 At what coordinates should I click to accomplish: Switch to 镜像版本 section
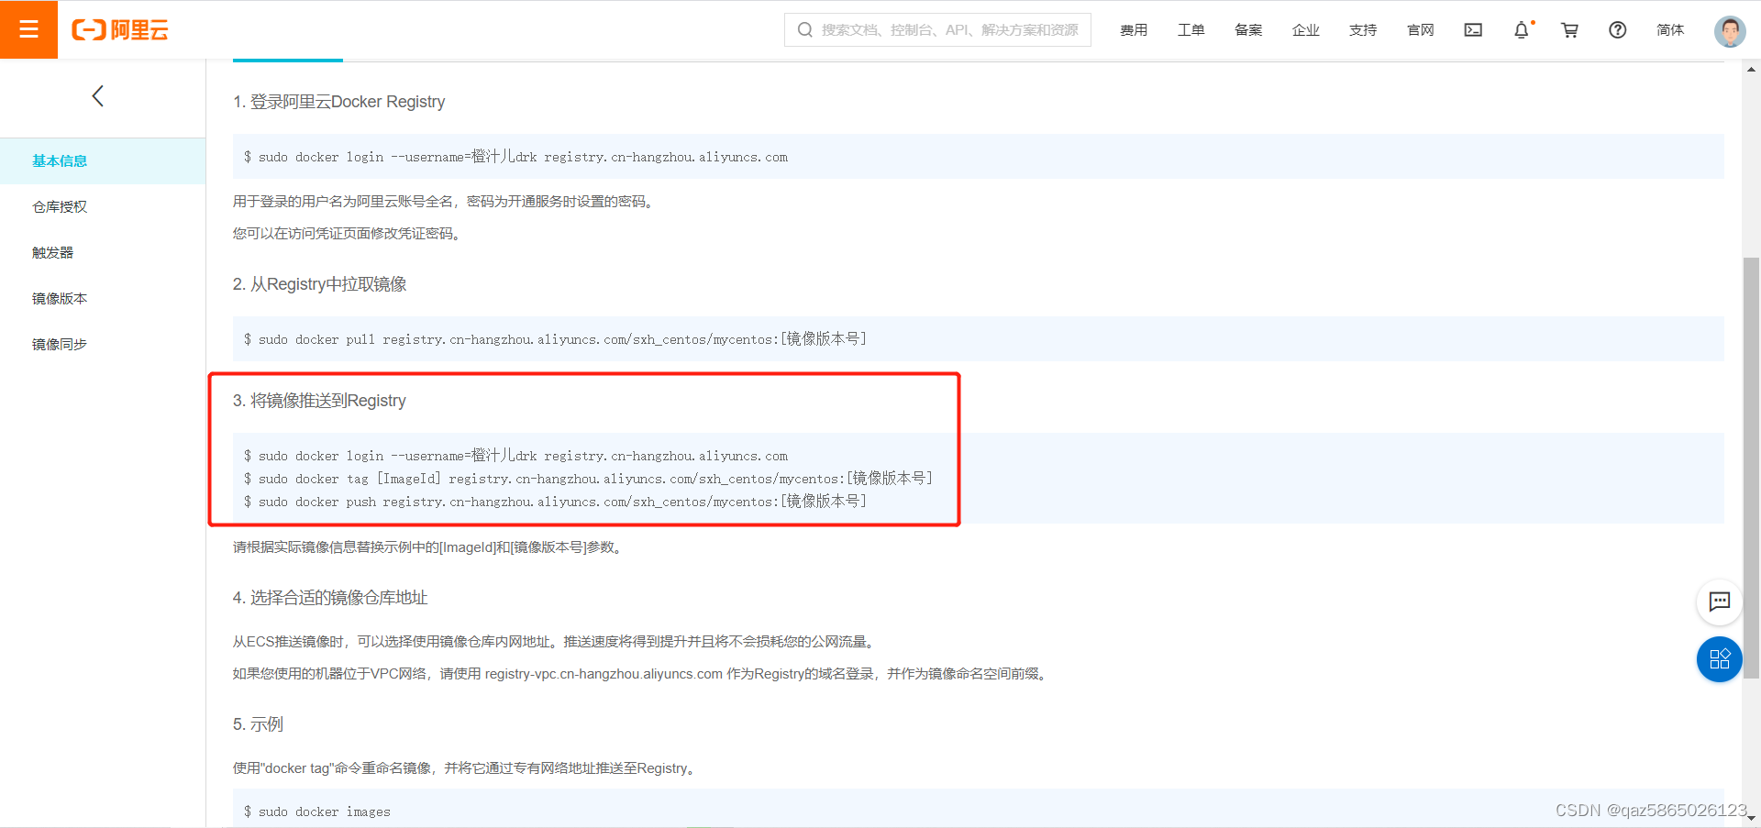pos(59,298)
